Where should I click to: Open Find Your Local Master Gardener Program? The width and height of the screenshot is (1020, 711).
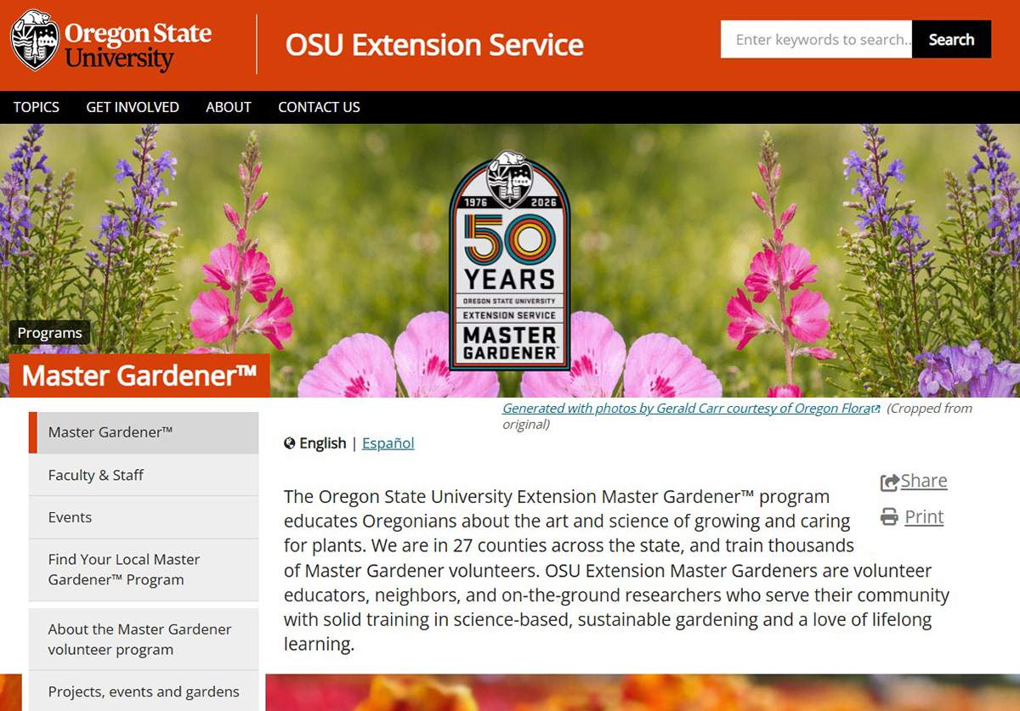[144, 570]
